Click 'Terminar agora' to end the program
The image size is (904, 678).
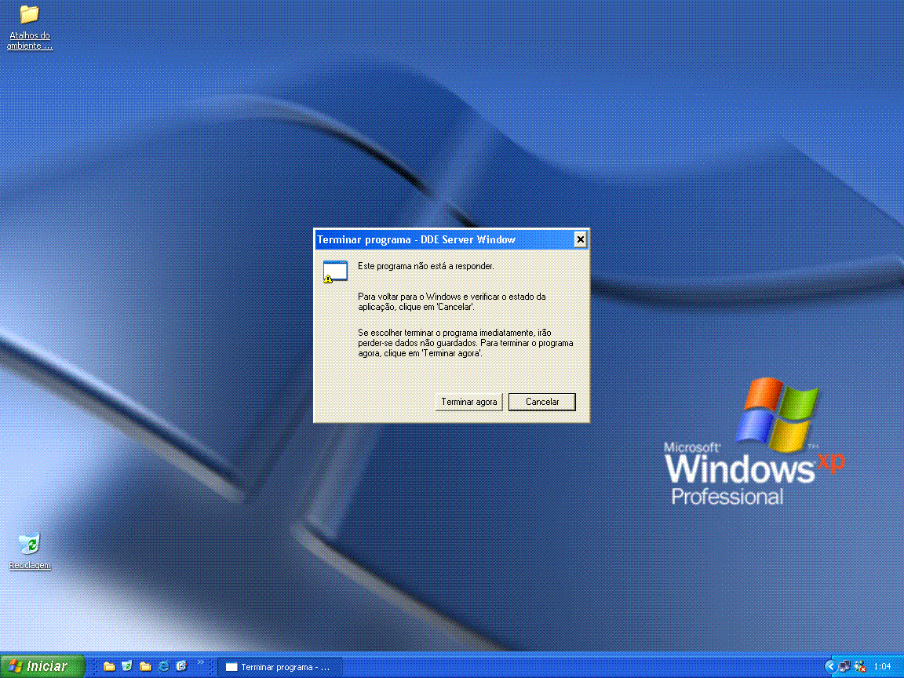468,401
